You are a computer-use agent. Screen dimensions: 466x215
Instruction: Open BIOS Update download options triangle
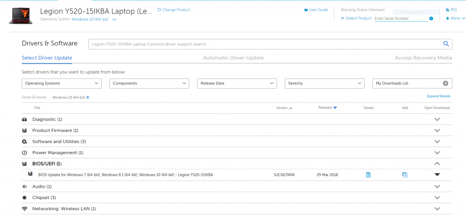point(437,175)
